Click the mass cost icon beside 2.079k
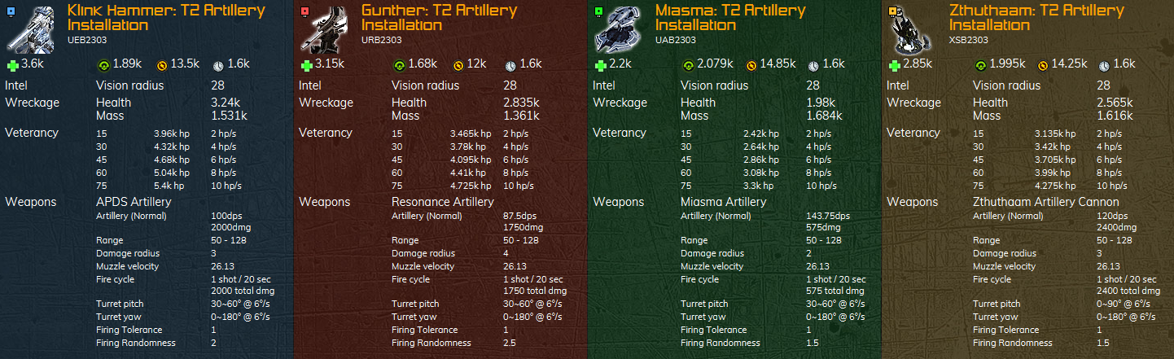Image resolution: width=1174 pixels, height=359 pixels. pos(688,64)
